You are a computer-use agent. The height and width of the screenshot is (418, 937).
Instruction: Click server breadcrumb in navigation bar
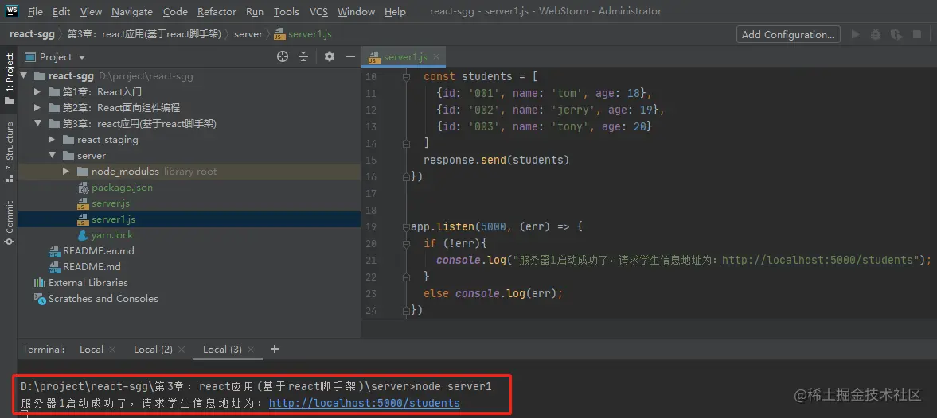[x=248, y=34]
